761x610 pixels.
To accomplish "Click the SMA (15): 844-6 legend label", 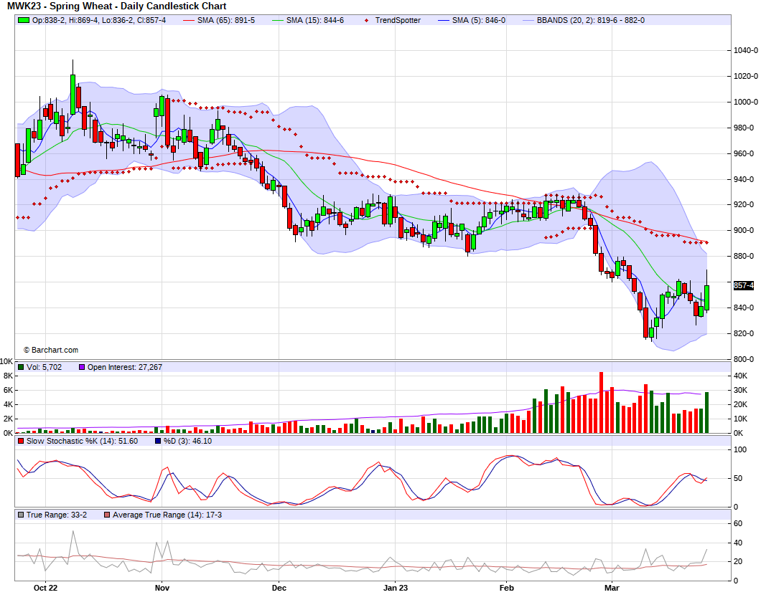I will click(315, 20).
